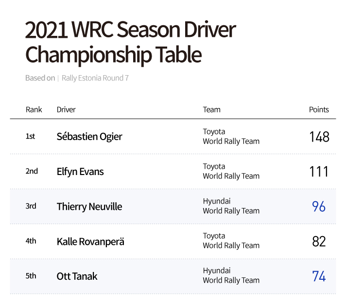The width and height of the screenshot is (346, 303).
Task: Click the Team column header
Action: coord(211,110)
